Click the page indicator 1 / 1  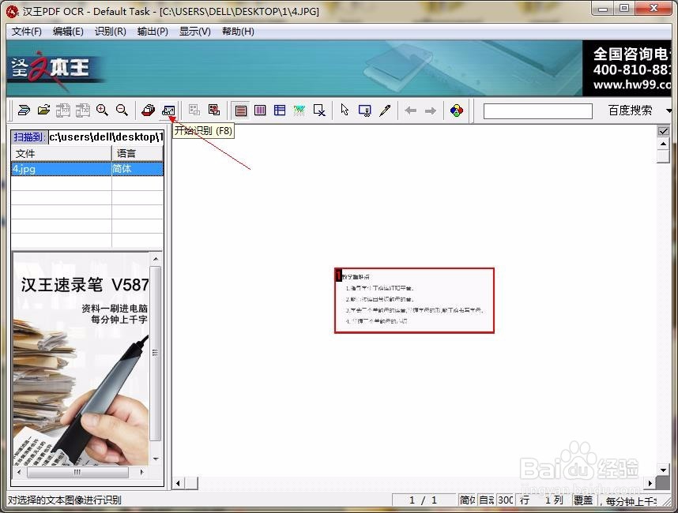pos(424,500)
